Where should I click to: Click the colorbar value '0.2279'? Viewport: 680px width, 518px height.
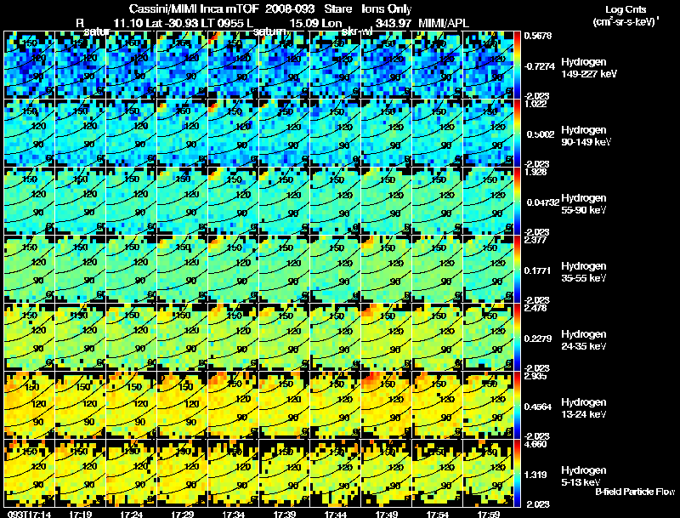click(x=538, y=339)
